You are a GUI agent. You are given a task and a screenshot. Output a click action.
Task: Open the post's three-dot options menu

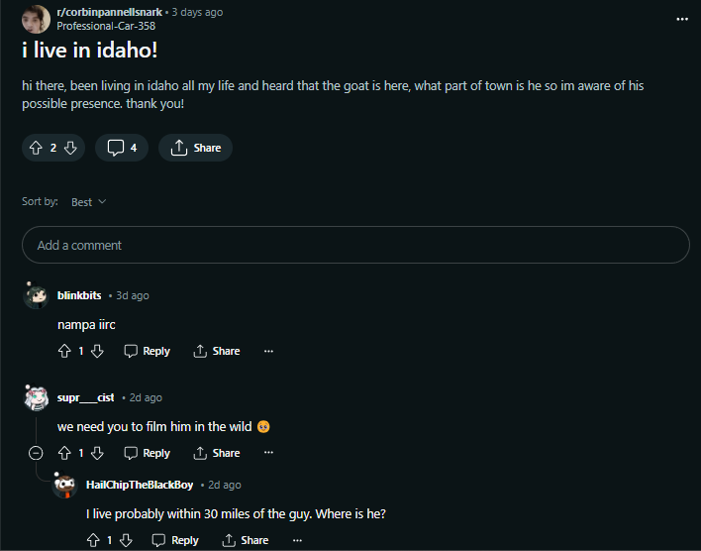click(682, 19)
